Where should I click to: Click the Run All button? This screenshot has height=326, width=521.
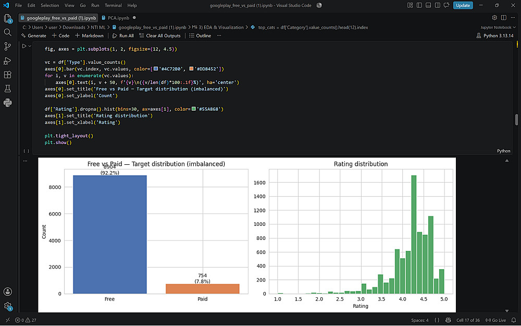pos(123,35)
